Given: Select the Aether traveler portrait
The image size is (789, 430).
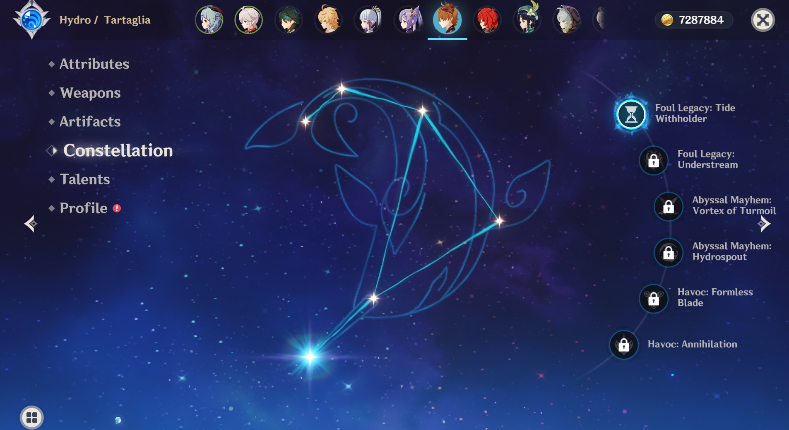Looking at the screenshot, I should [x=328, y=19].
